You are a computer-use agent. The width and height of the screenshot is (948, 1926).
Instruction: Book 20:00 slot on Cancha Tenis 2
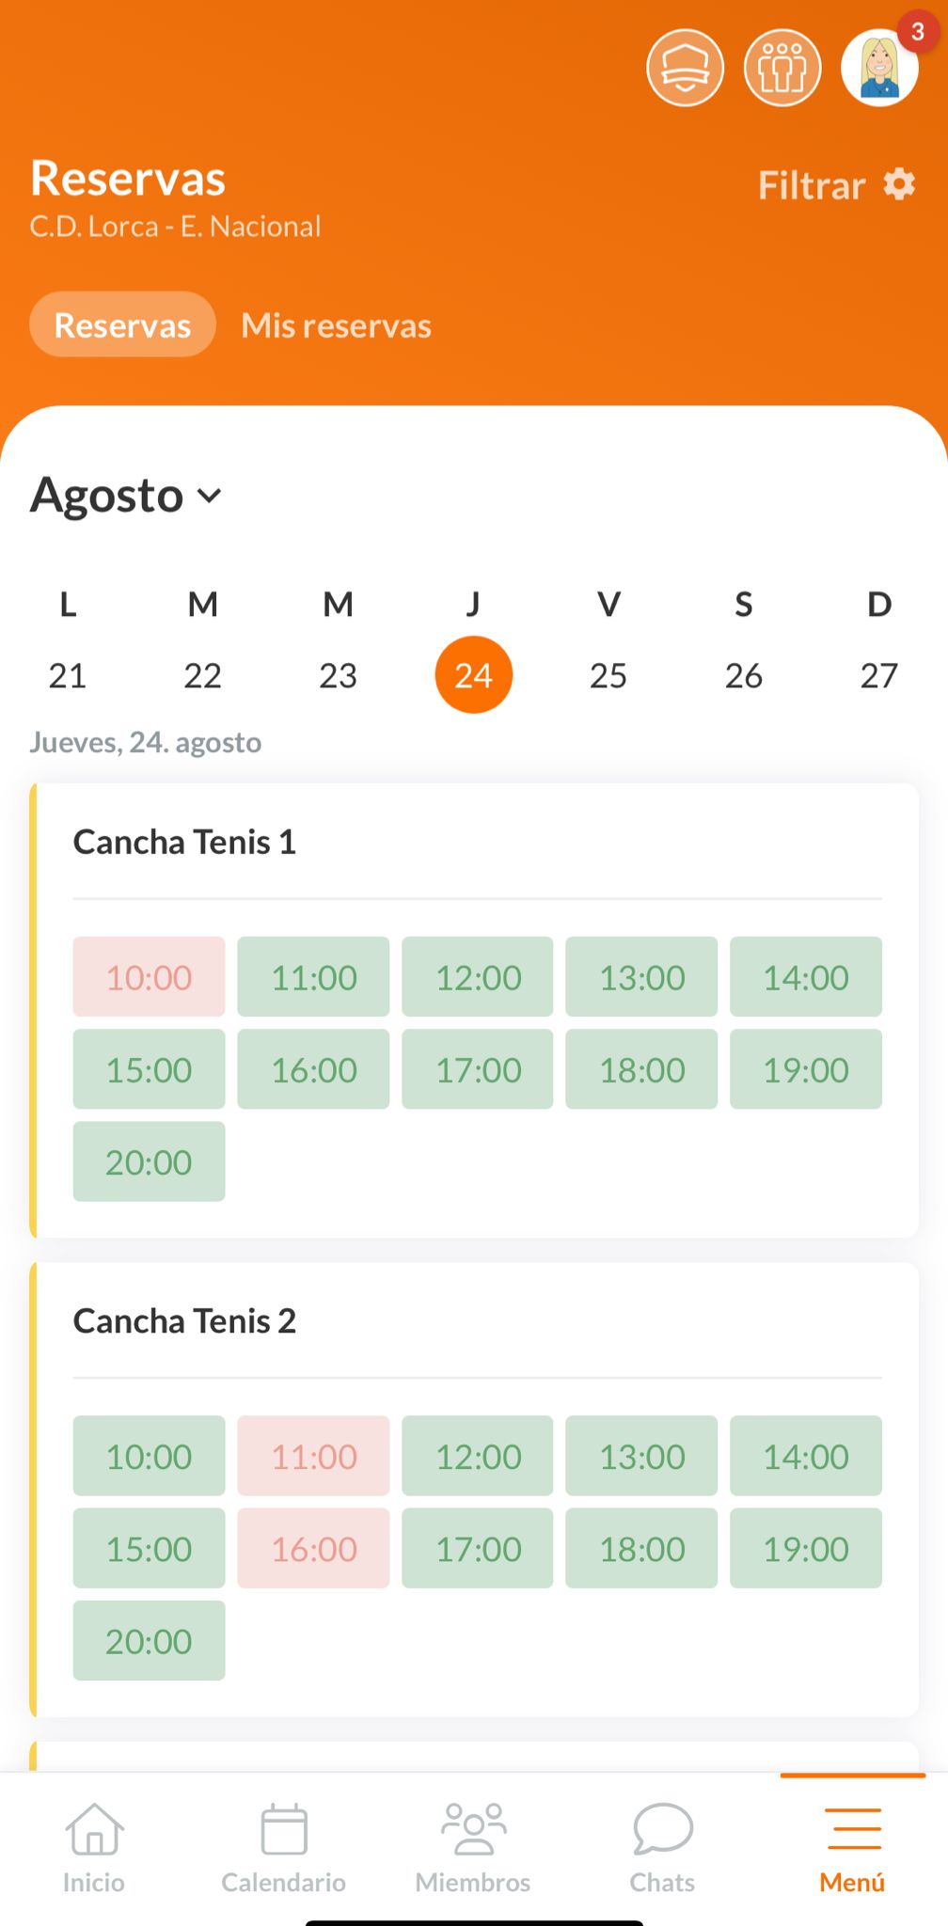149,1641
